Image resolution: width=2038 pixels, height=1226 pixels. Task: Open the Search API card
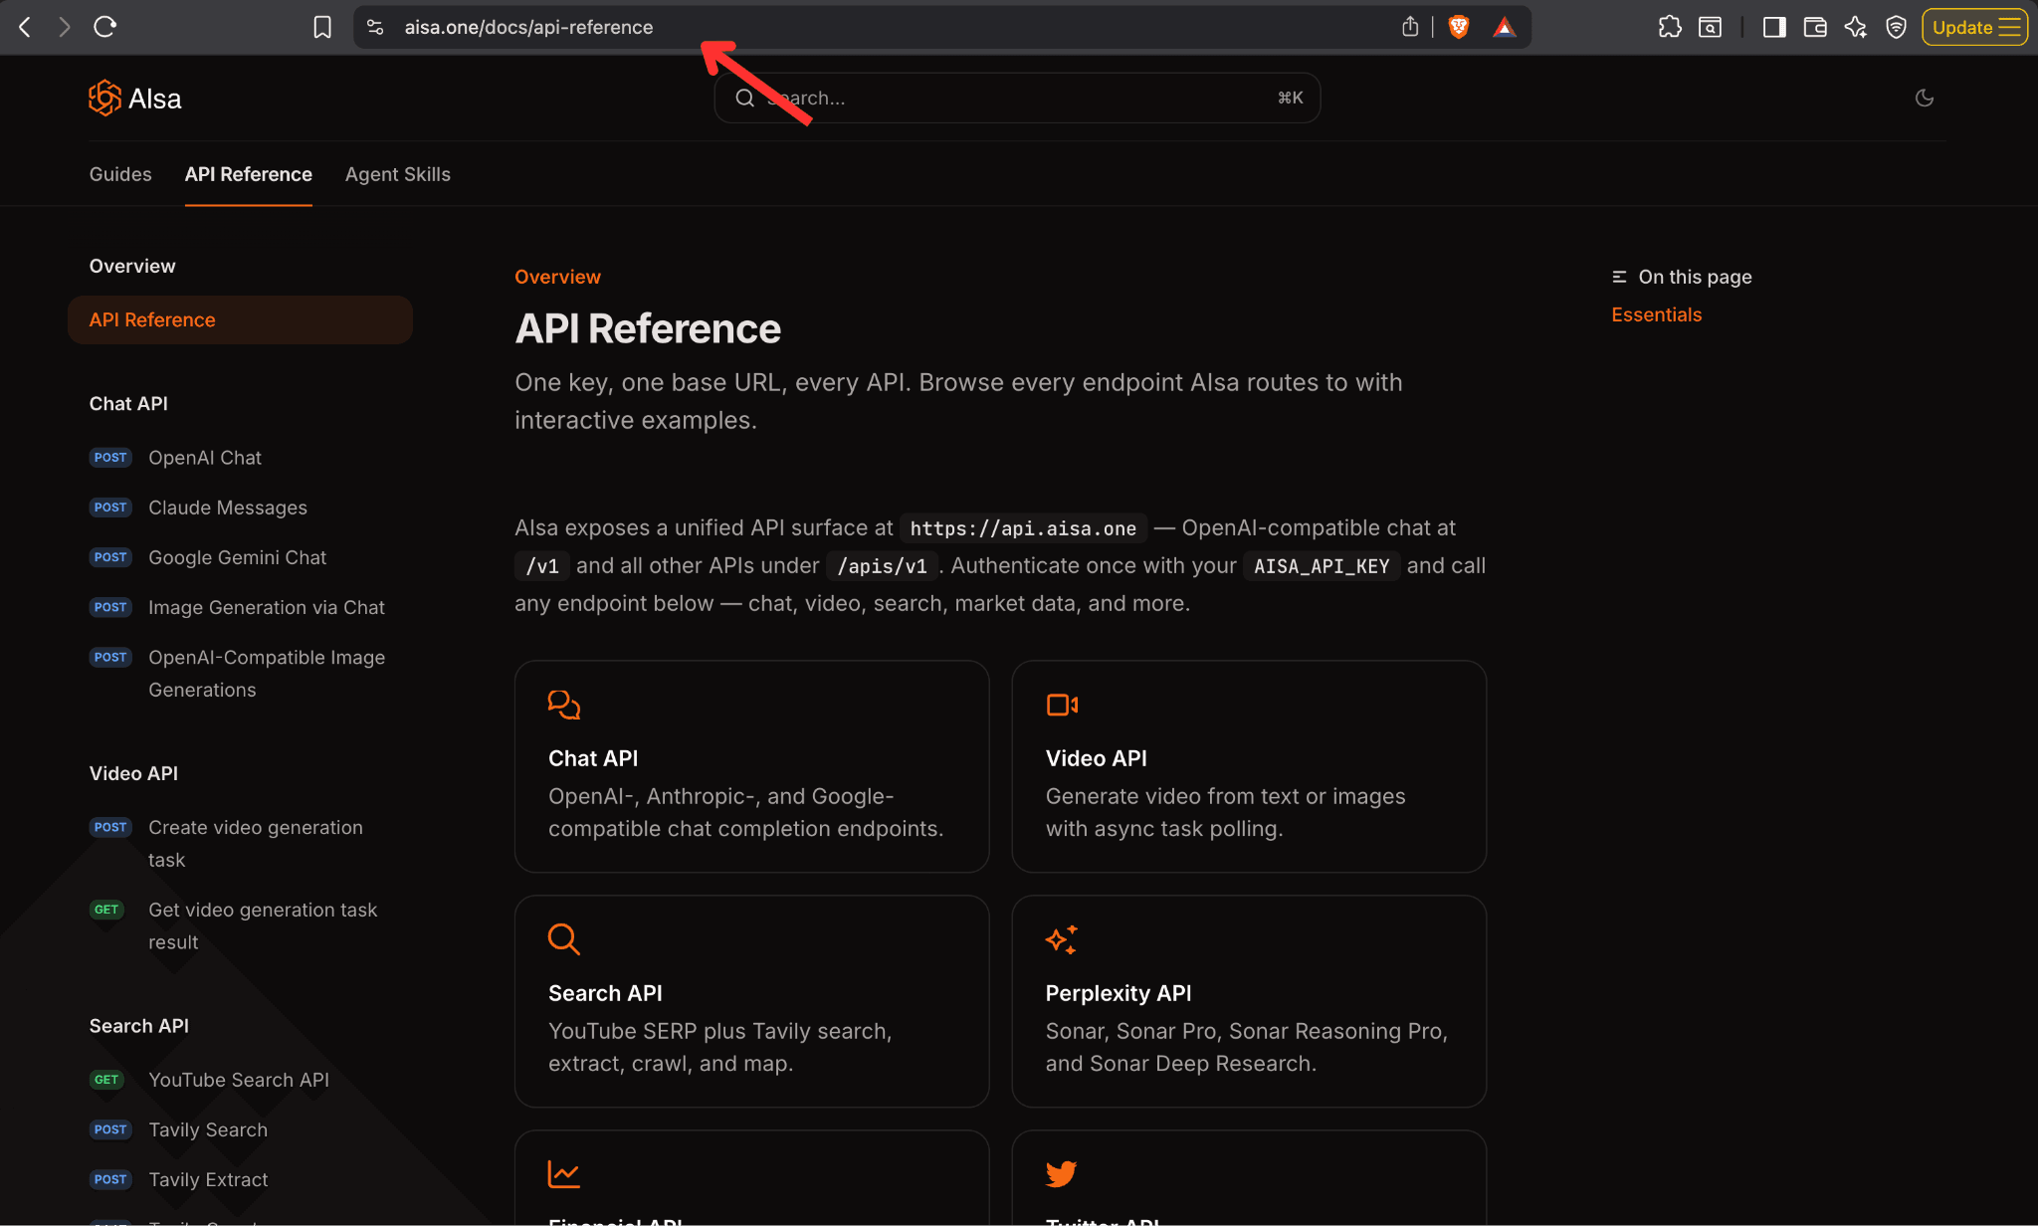pos(751,1001)
